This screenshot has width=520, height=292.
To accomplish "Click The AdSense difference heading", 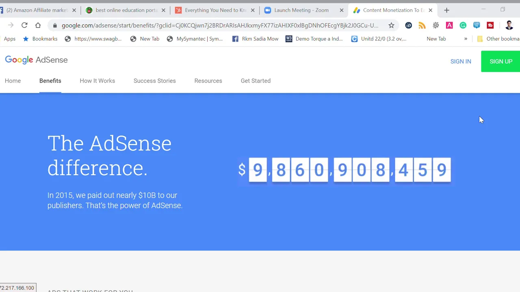I will (x=109, y=156).
